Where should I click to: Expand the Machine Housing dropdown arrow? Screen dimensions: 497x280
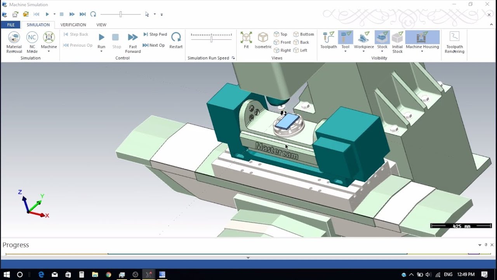422,51
